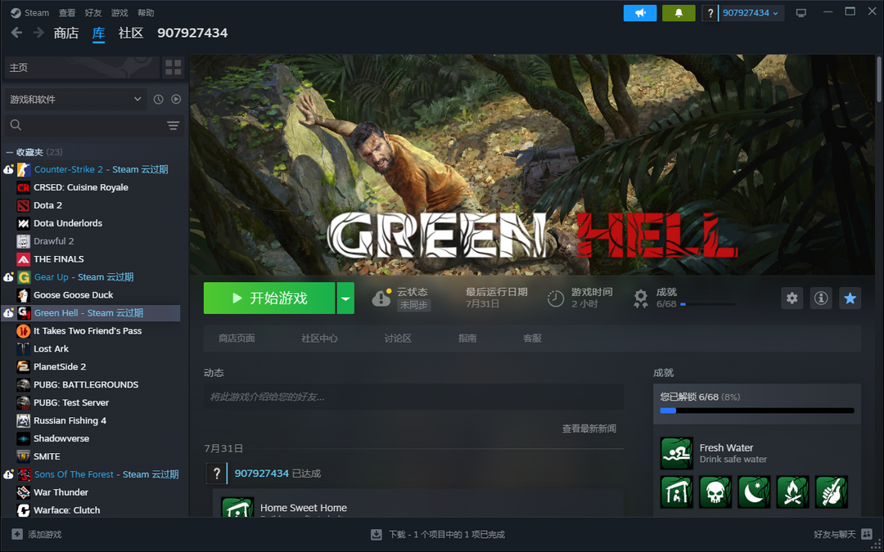Open friends and chat plus icon
The width and height of the screenshot is (884, 552).
(867, 534)
